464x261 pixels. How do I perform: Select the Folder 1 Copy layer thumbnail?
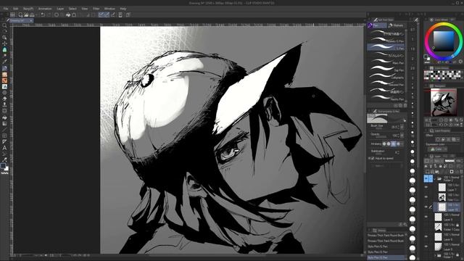pyautogui.click(x=438, y=227)
